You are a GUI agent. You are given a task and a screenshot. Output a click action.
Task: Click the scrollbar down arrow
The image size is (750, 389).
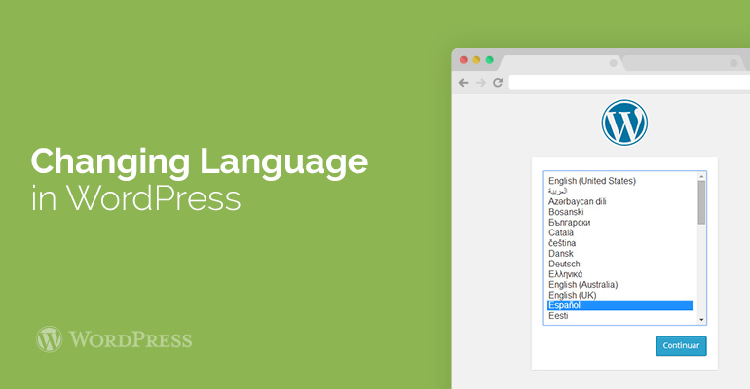pyautogui.click(x=701, y=320)
